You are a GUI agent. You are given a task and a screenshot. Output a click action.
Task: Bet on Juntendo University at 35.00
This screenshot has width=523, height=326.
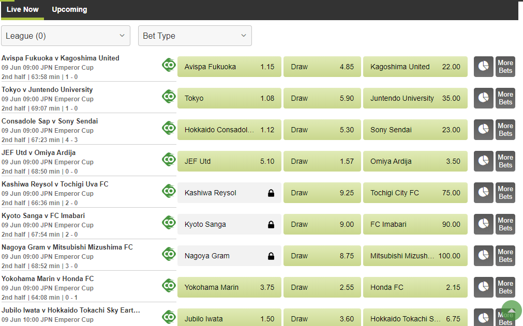pos(415,98)
